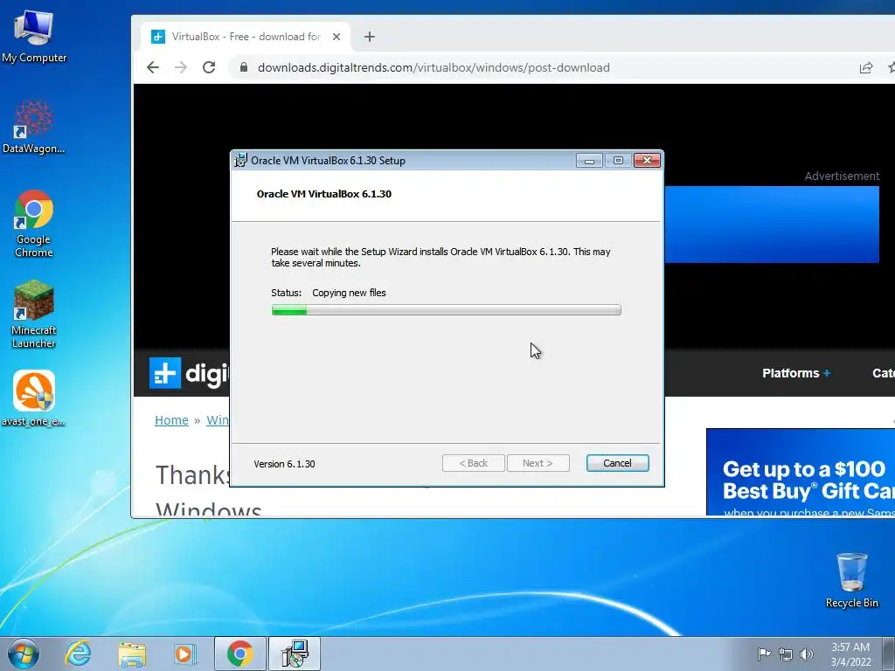Select VirtualBox installer taskbar button

[x=295, y=654]
